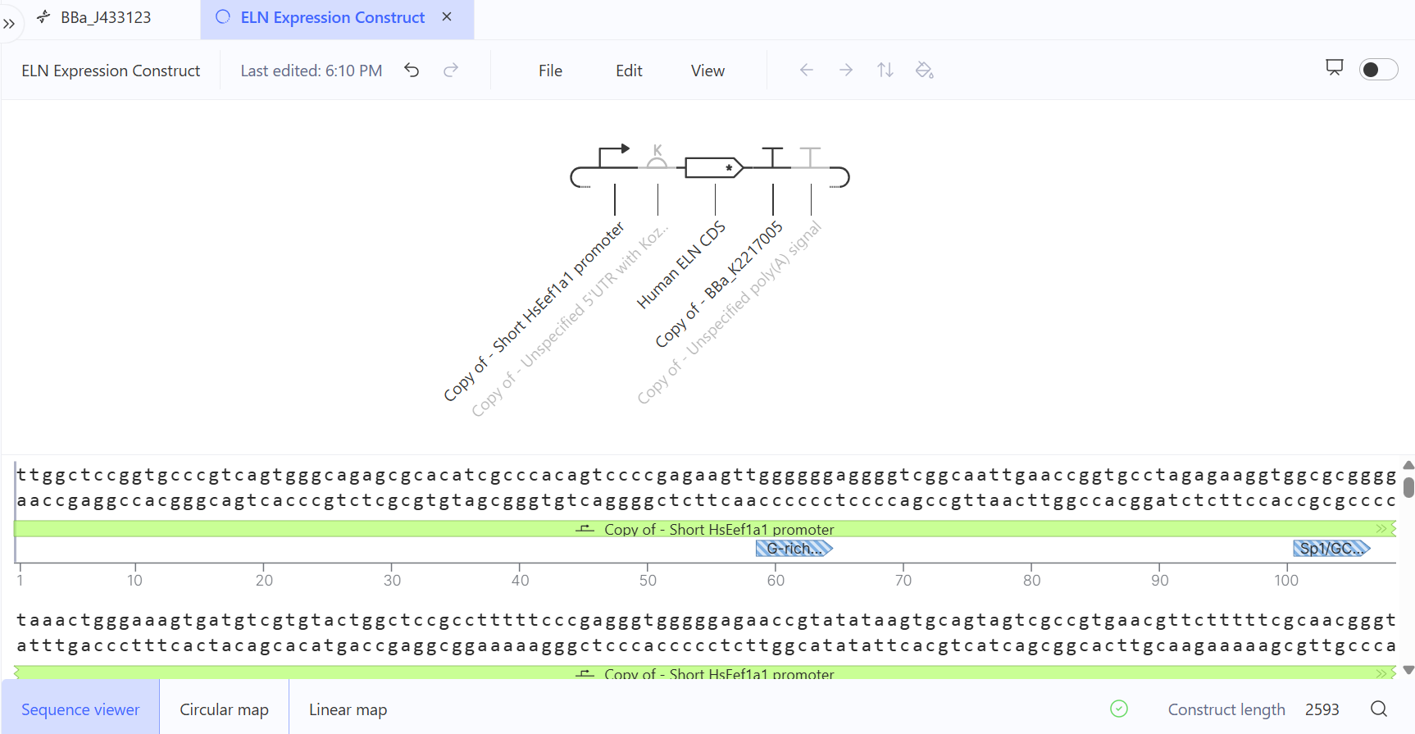The width and height of the screenshot is (1415, 734).
Task: Click the search magnifier icon
Action: tap(1379, 709)
